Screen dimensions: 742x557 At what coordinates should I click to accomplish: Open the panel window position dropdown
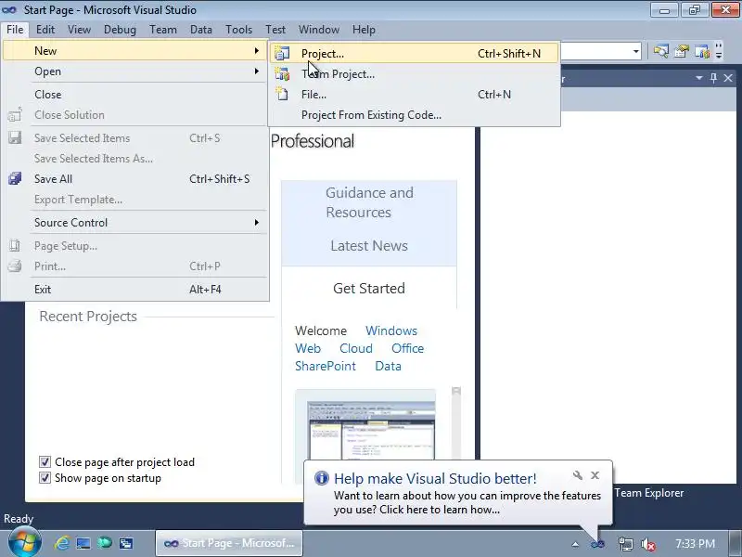699,78
